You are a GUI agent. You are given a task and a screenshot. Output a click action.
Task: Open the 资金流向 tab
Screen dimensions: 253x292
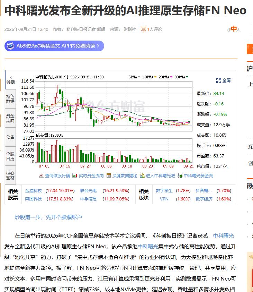10,118
